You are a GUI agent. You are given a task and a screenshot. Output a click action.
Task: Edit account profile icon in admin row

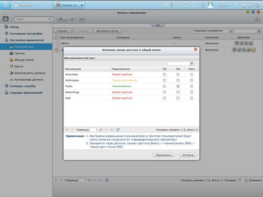241,43
